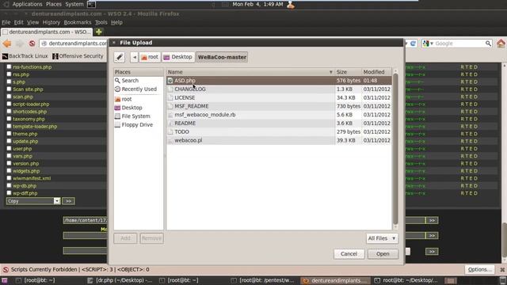Open BackTrack Linux bookmark
This screenshot has width=507, height=285.
(25, 56)
